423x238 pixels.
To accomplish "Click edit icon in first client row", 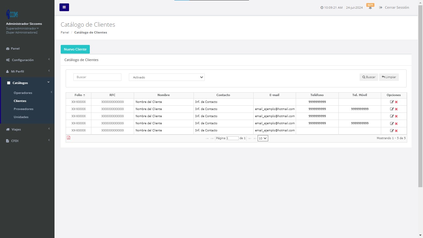I will coord(392,102).
